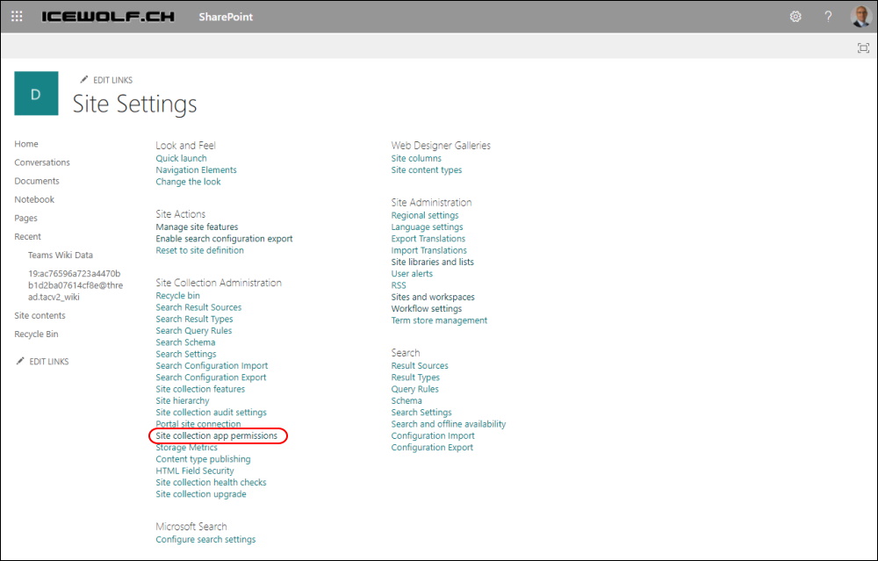Open Import Translations link
The height and width of the screenshot is (561, 878).
pyautogui.click(x=429, y=250)
